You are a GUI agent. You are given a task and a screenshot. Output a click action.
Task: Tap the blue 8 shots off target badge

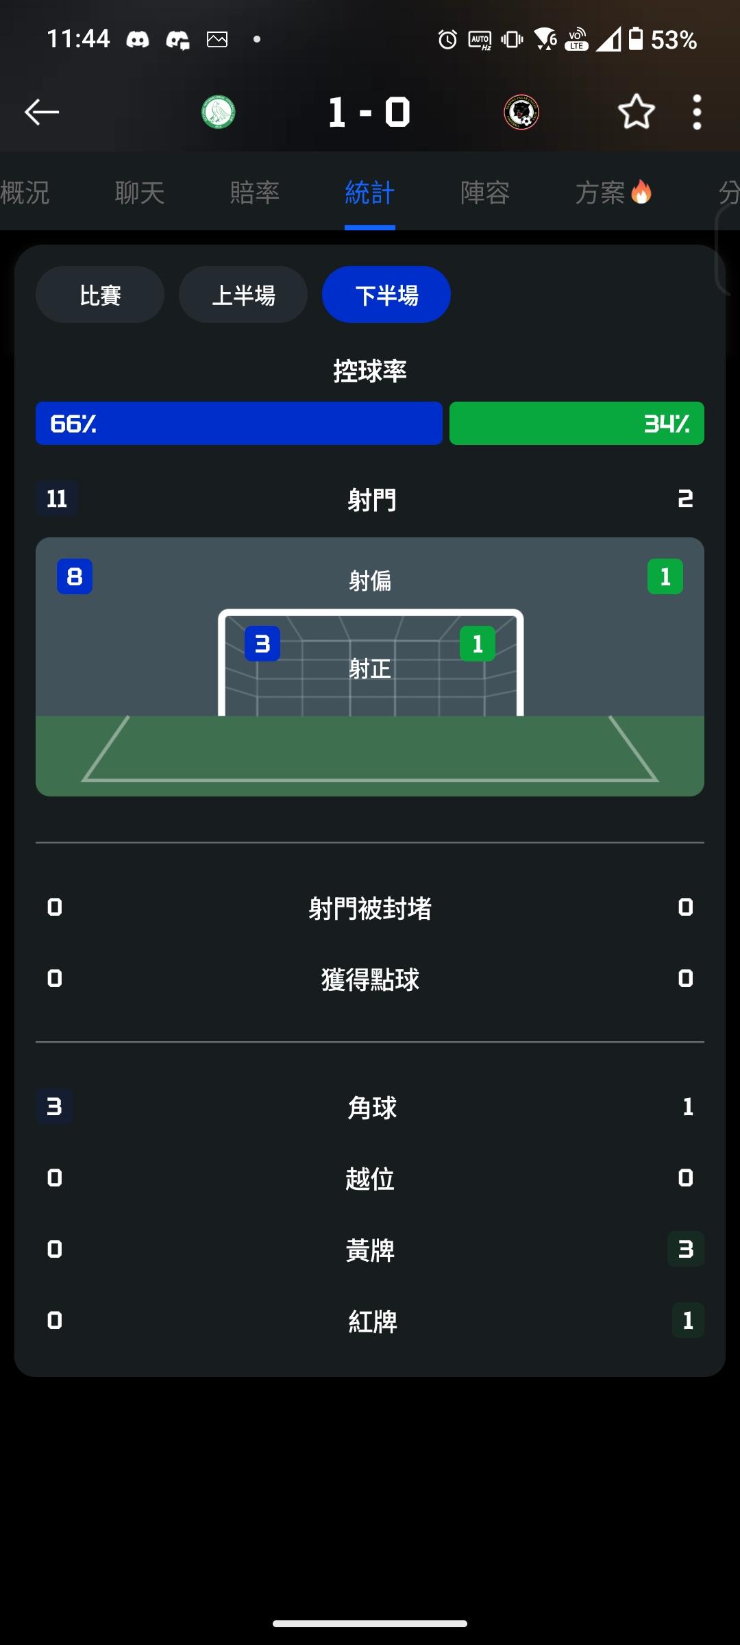(75, 576)
